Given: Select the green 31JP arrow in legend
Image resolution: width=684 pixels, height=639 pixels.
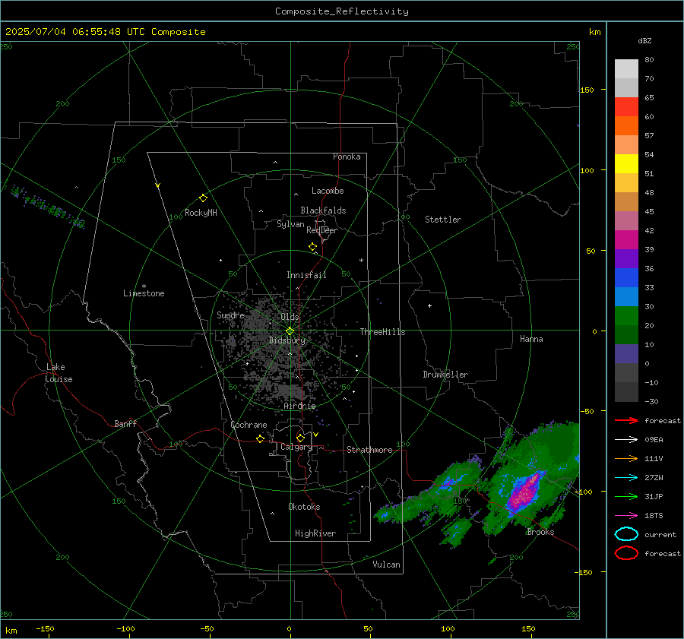Looking at the screenshot, I should (x=626, y=496).
